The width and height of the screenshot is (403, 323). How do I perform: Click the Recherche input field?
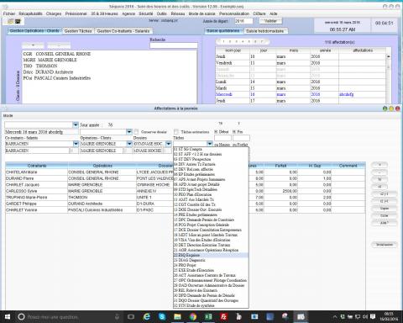click(174, 45)
